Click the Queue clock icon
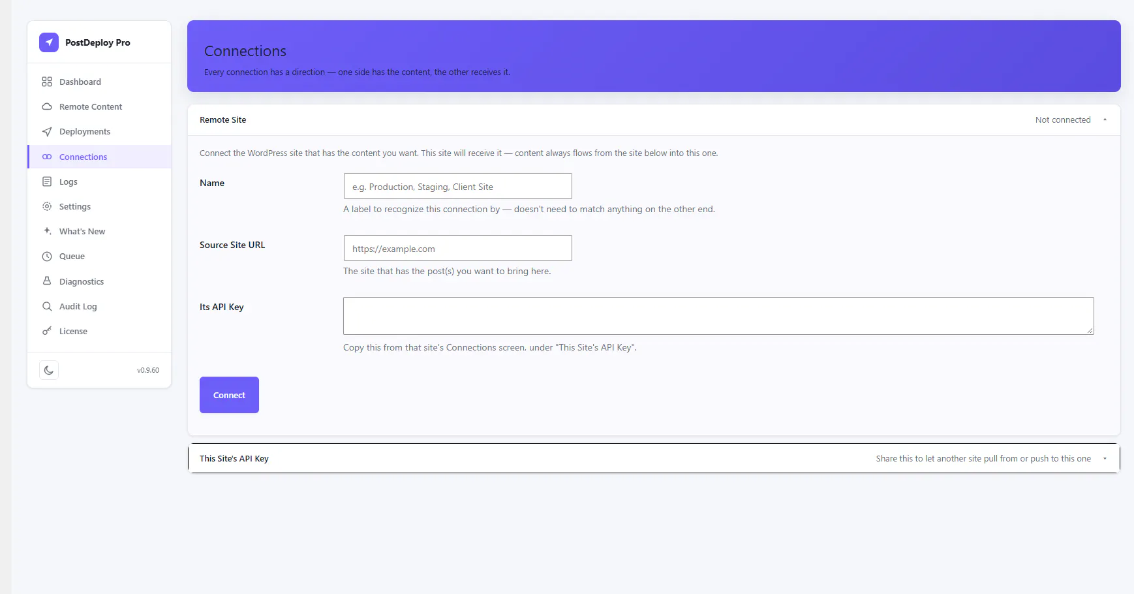The width and height of the screenshot is (1134, 594). 47,257
